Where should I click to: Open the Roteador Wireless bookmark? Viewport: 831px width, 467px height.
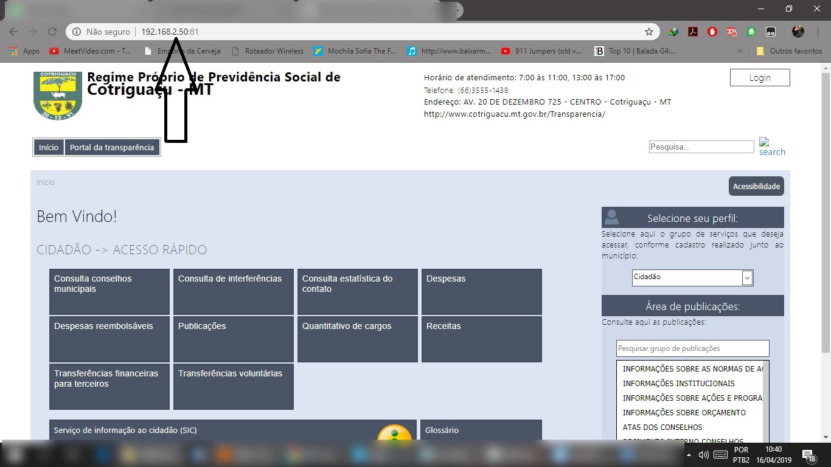[x=268, y=51]
